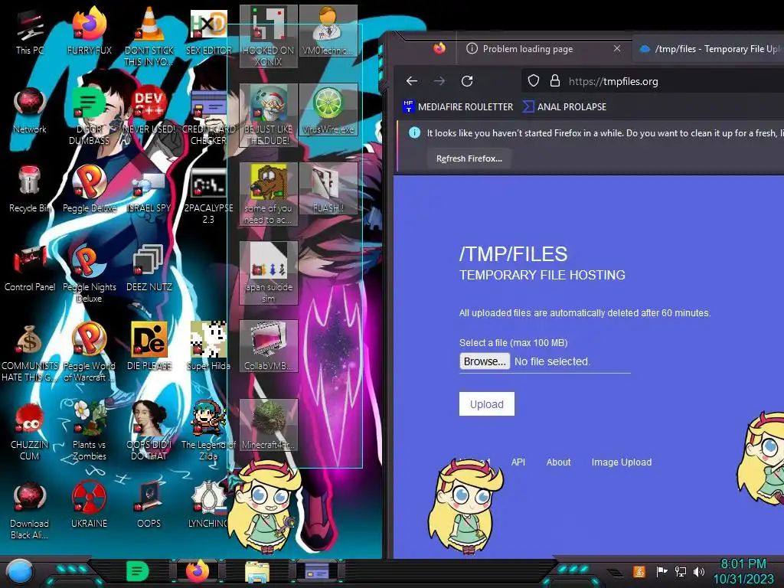The height and width of the screenshot is (588, 784).
Task: Open the Action Center flag icon
Action: [x=661, y=571]
